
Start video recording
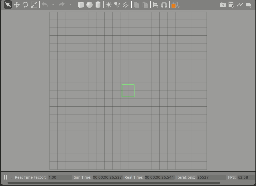click(x=249, y=5)
